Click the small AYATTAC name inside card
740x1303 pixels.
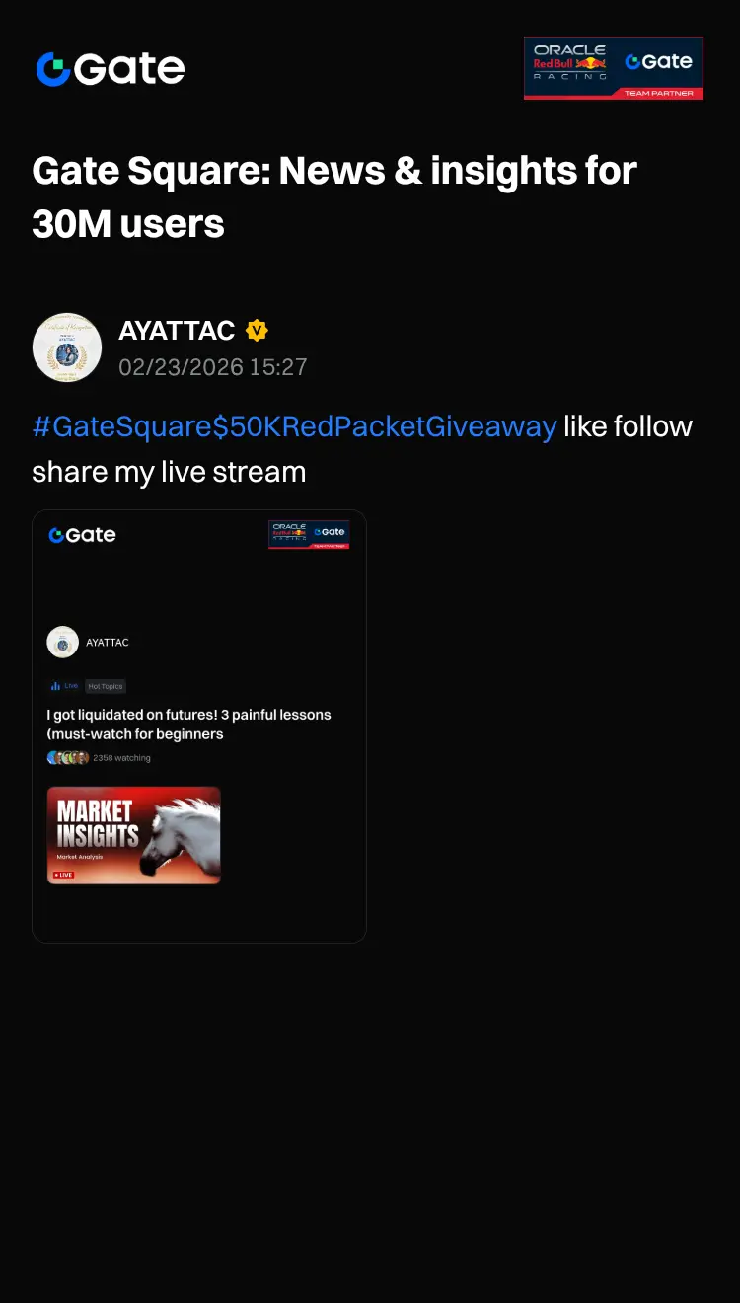tap(108, 643)
